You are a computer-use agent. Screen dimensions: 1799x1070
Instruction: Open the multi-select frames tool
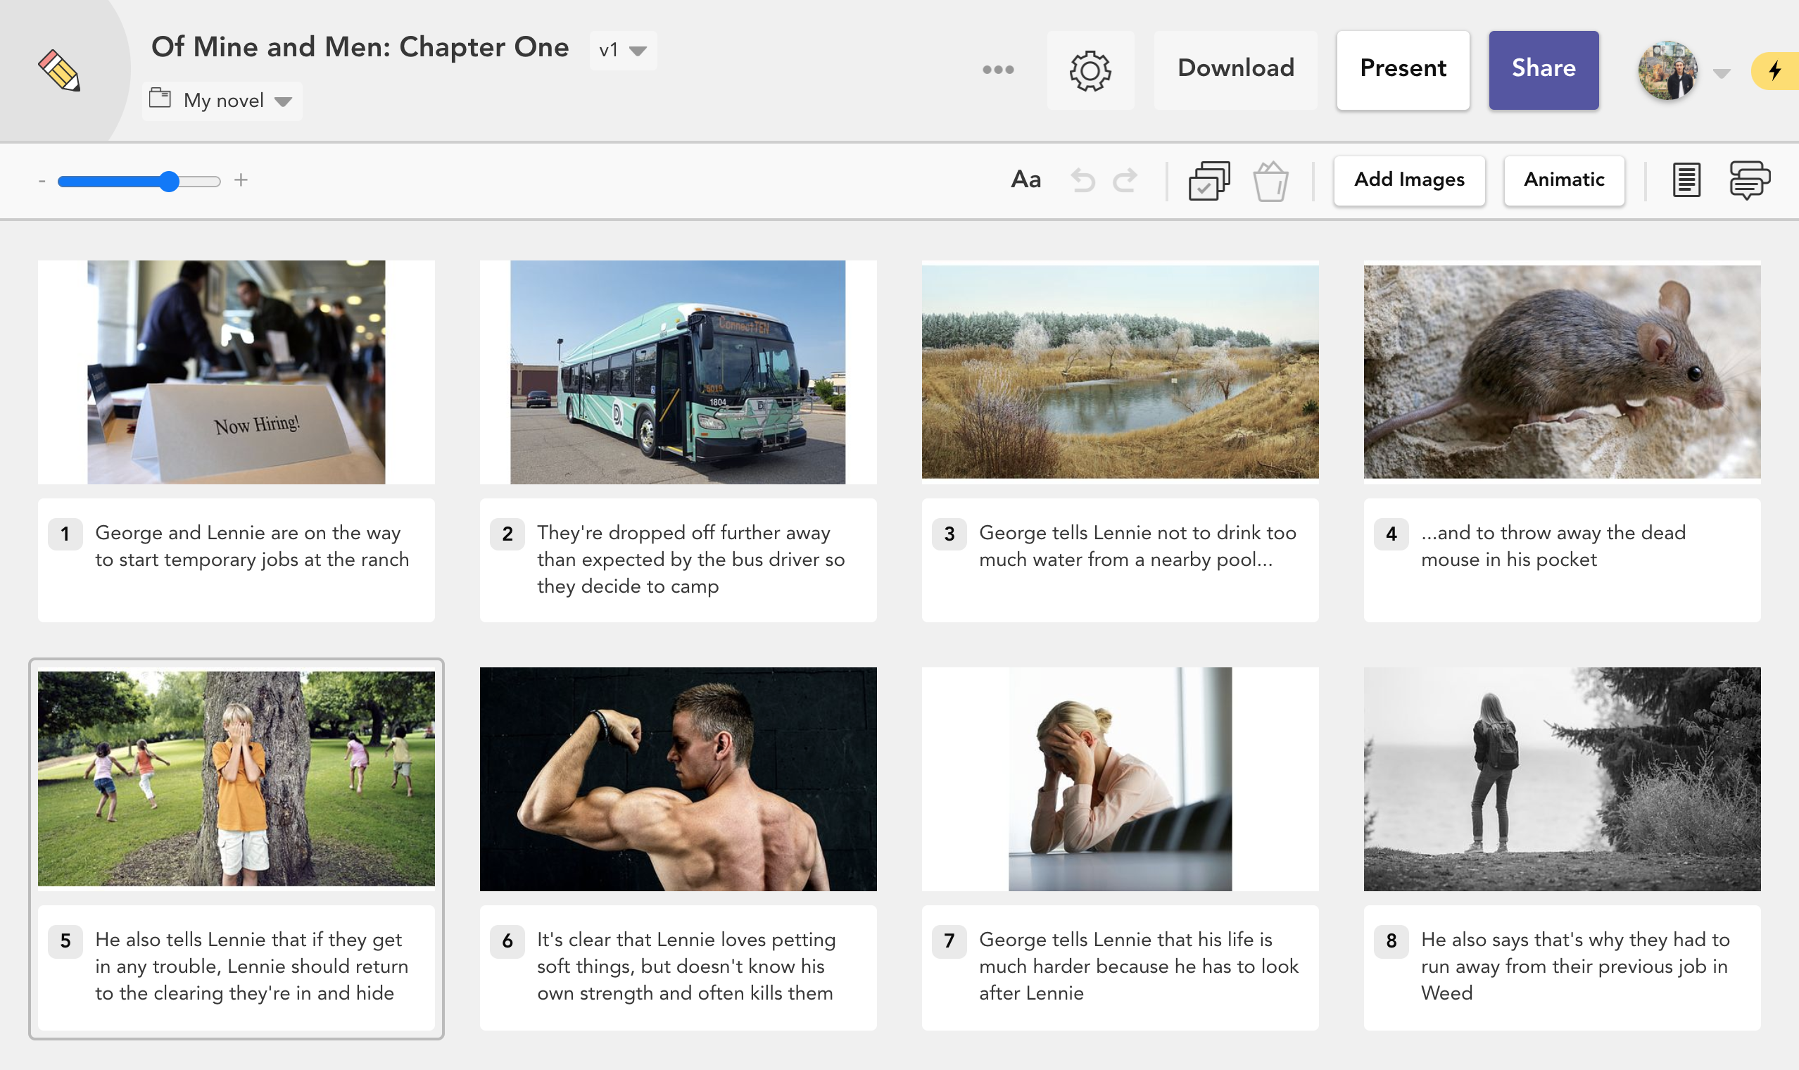(x=1209, y=180)
